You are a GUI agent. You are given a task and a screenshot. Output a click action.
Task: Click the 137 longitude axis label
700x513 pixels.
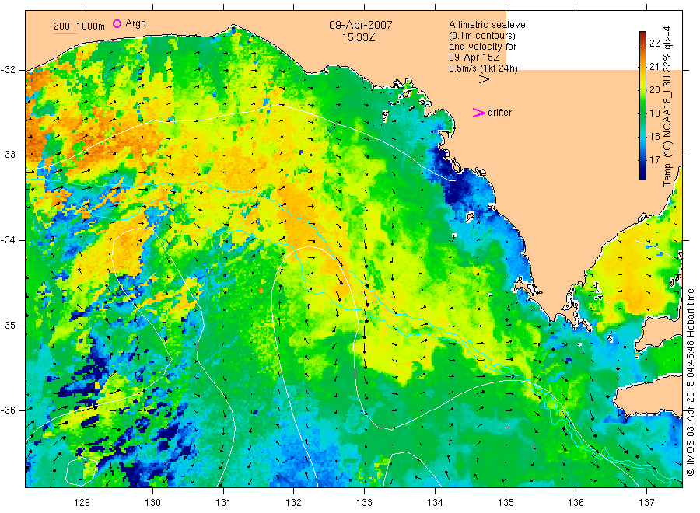646,503
